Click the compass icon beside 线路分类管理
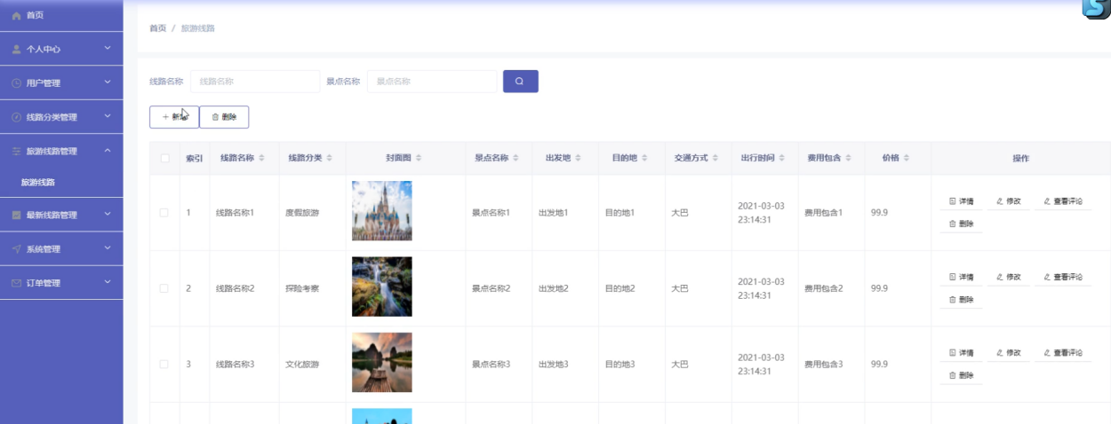Viewport: 1111px width, 424px height. (x=16, y=117)
